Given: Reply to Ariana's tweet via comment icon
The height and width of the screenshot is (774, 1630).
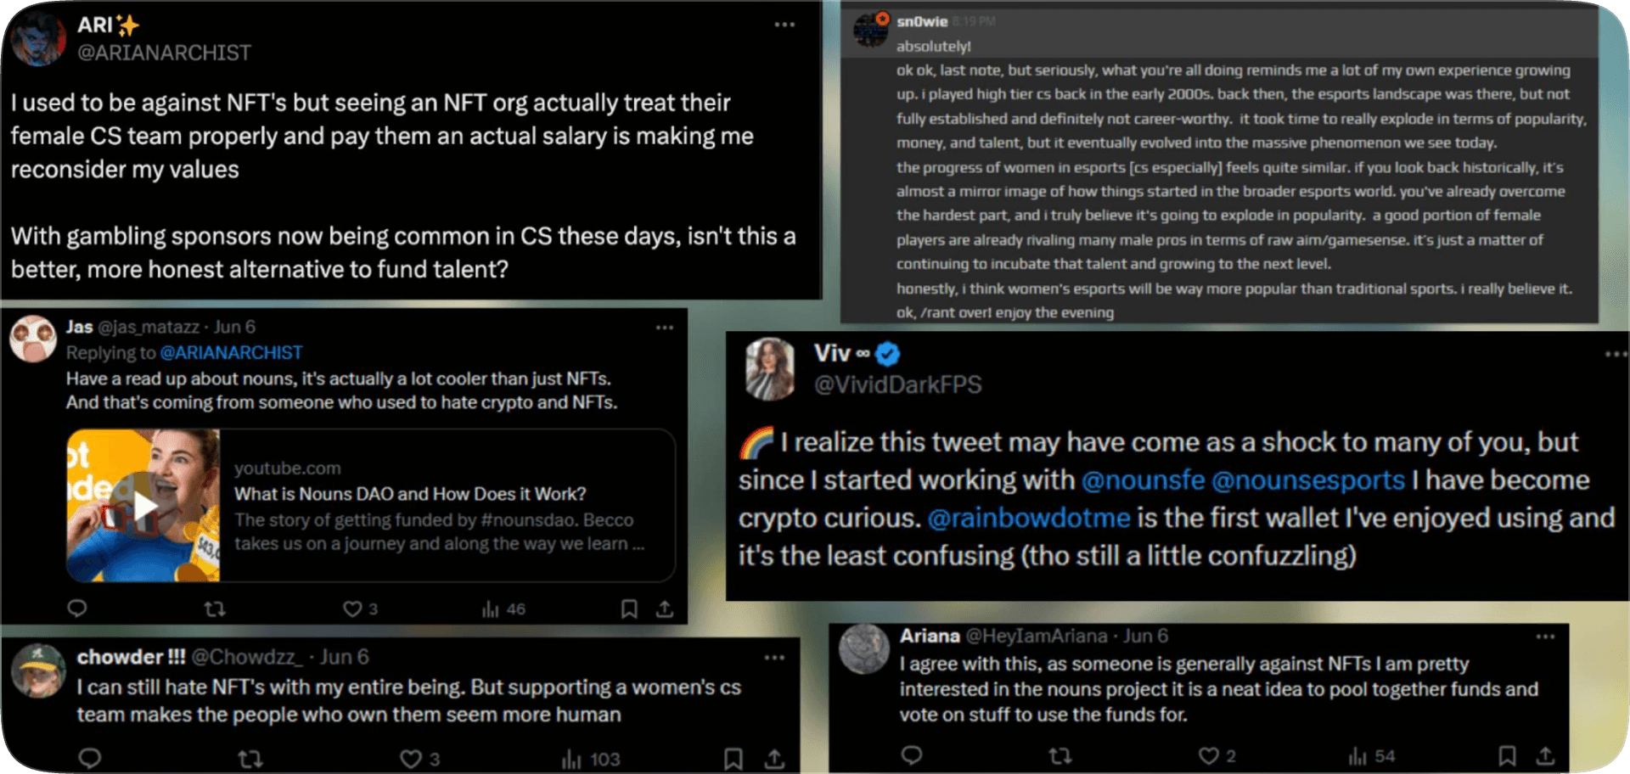Looking at the screenshot, I should [912, 755].
